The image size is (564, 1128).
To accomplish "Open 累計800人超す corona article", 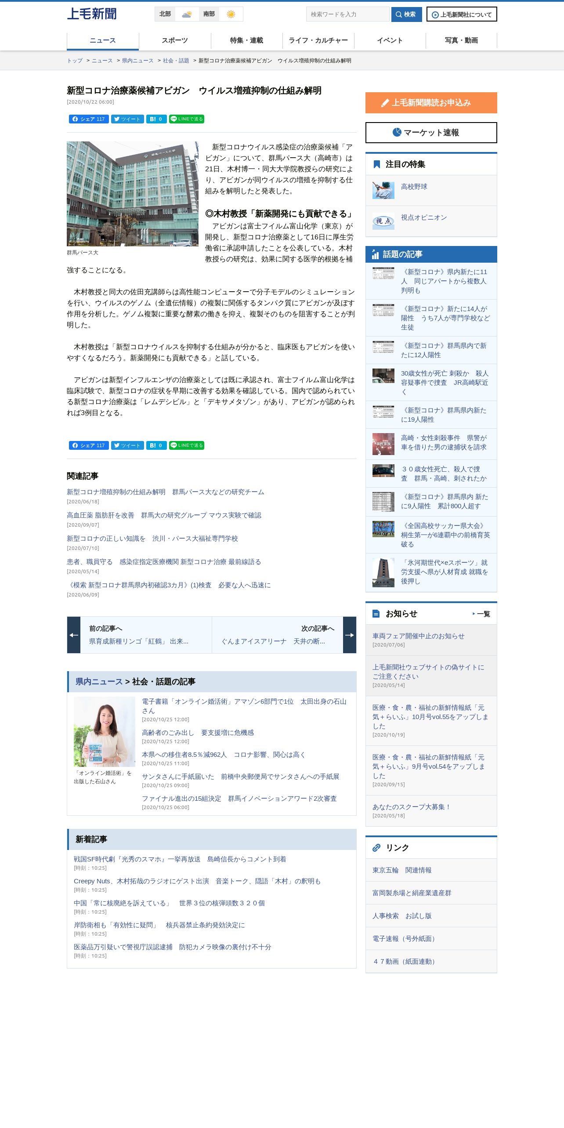I will tap(445, 501).
